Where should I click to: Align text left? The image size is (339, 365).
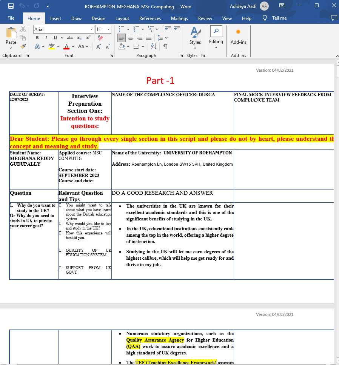click(121, 38)
